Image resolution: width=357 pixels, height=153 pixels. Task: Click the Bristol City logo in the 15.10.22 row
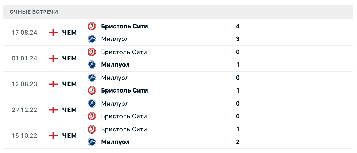click(x=92, y=129)
